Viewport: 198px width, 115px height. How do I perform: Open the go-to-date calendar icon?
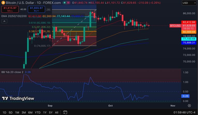65,112
